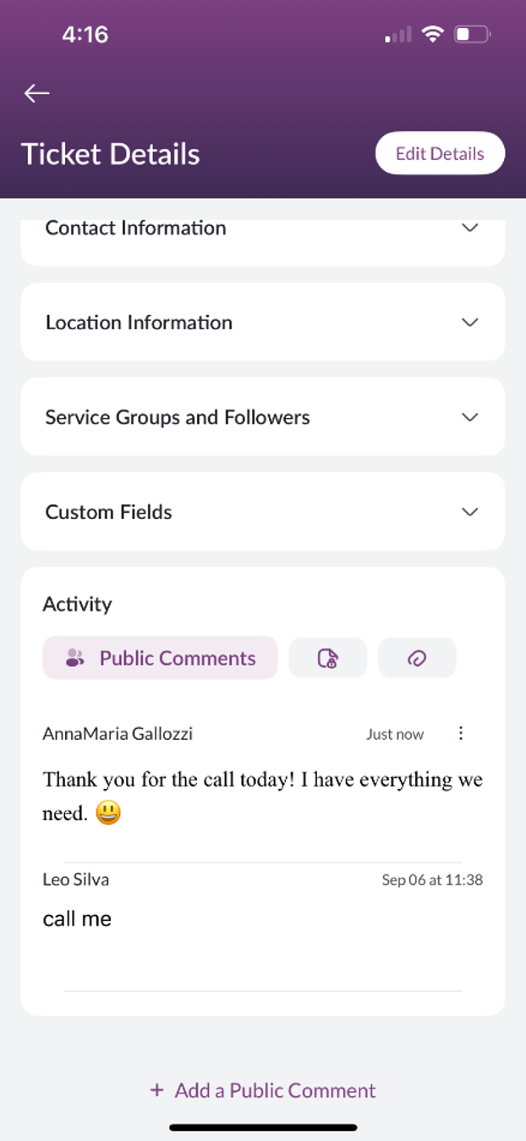Expand the Service Groups and Followers chevron
The image size is (526, 1141).
tap(470, 417)
